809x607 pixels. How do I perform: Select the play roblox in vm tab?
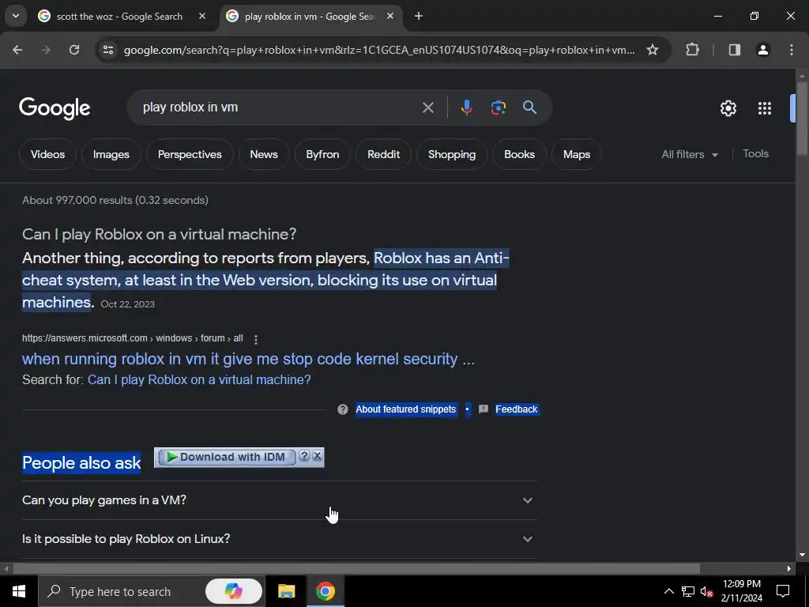coord(310,16)
